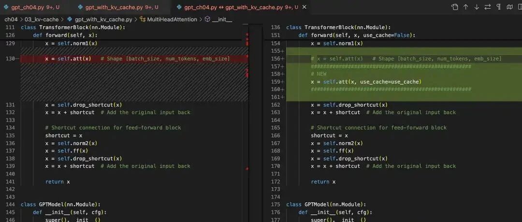The image size is (522, 222).
Task: Click shortcut = x on left line 135
Action: click(x=64, y=135)
